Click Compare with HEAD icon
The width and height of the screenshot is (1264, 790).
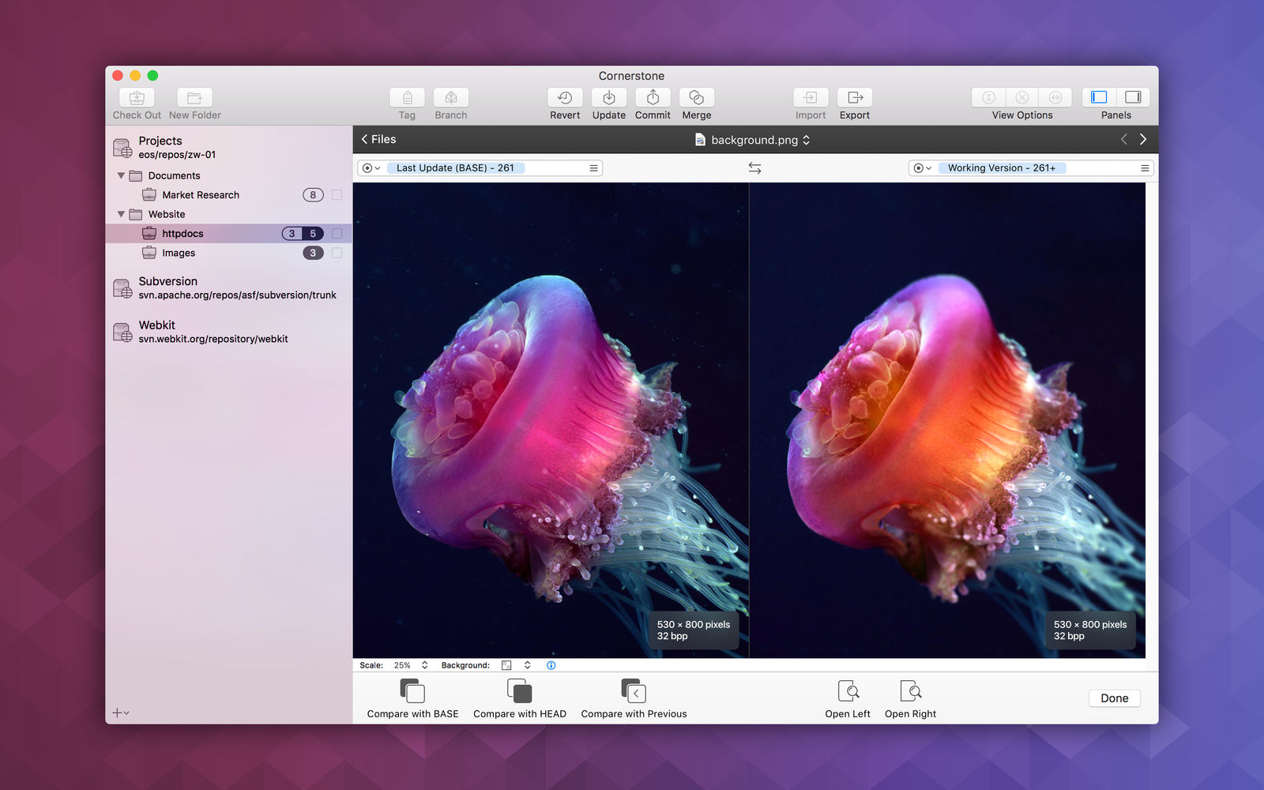pos(520,691)
